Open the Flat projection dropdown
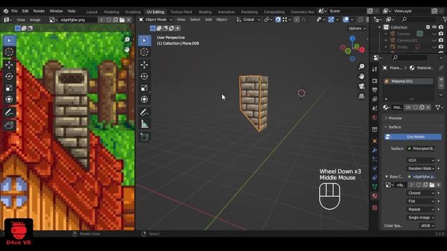The height and width of the screenshot is (251, 447). point(421,201)
